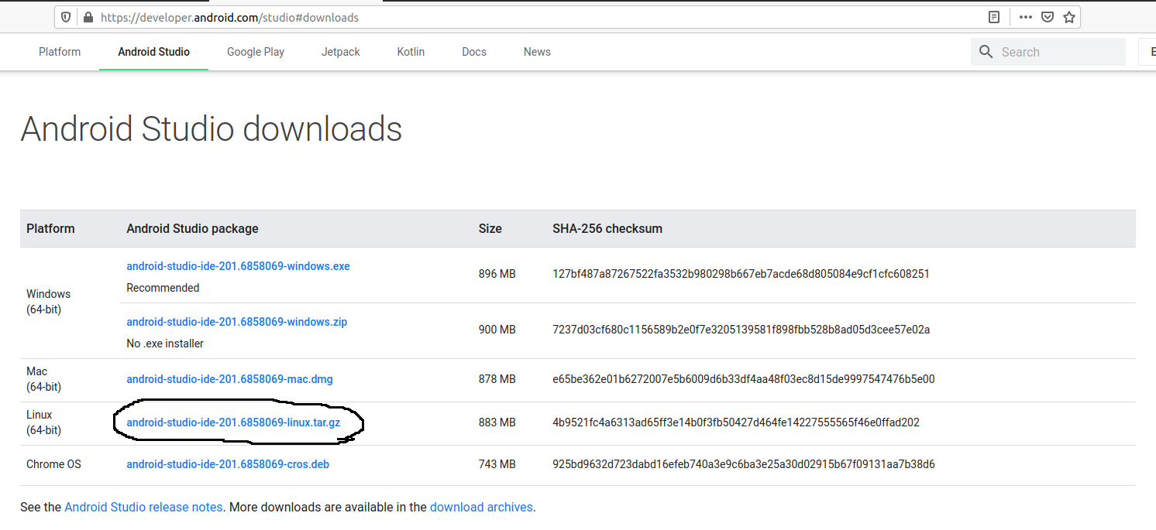Open the Platform tab
Screen dimensions: 1156x530
click(60, 52)
